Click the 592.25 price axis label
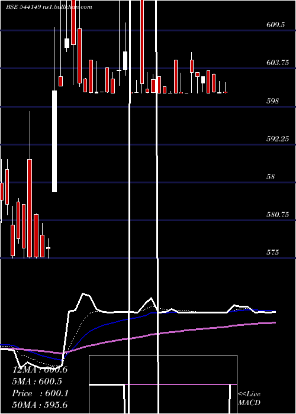This screenshot has height=414, width=296. click(278, 138)
